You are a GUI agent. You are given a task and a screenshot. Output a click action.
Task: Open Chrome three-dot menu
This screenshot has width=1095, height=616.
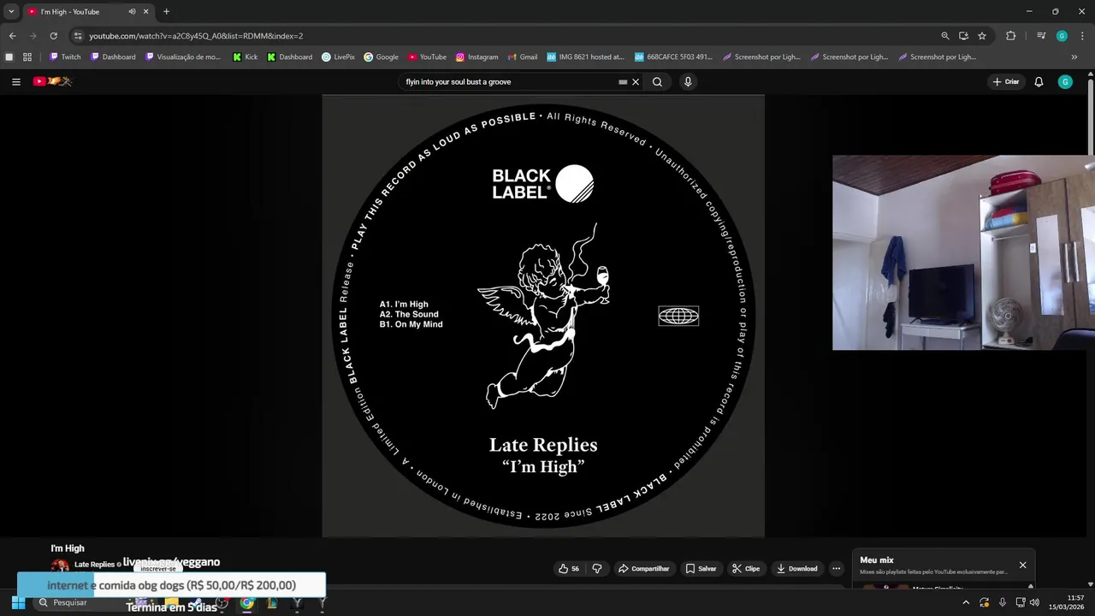click(1082, 36)
